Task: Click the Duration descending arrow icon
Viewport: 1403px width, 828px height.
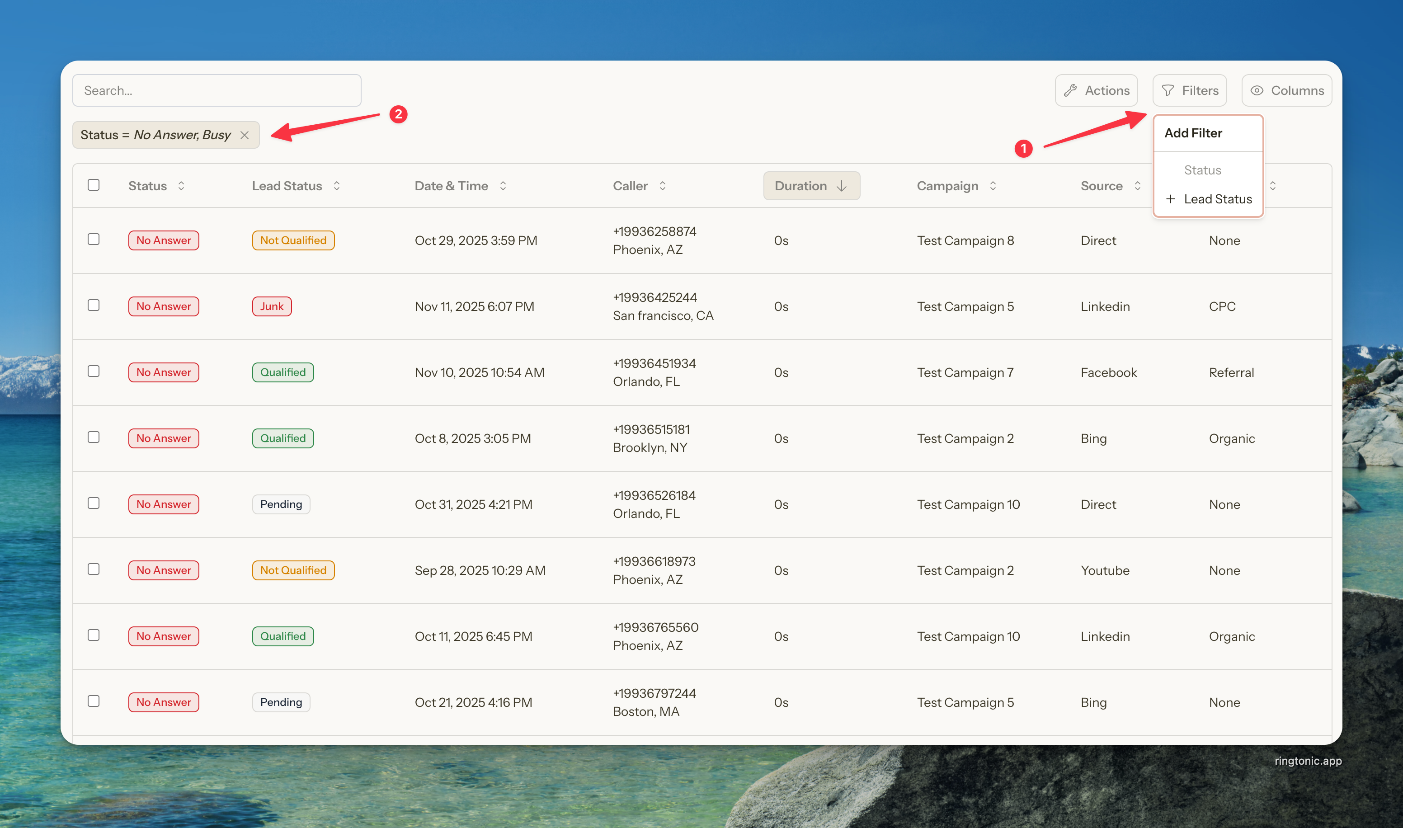Action: tap(842, 186)
